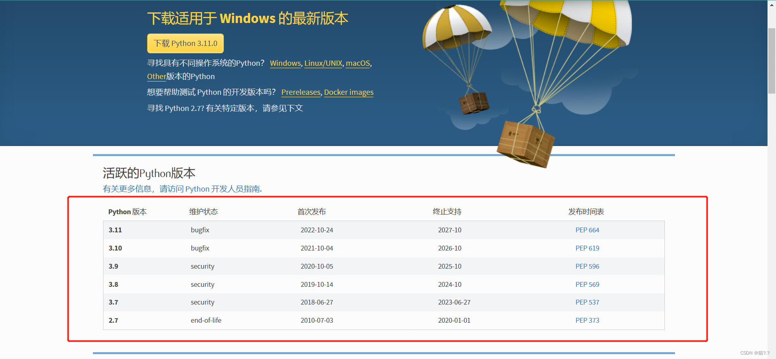Screen dimensions: 776x359
Task: Click security status in 3.9 row
Action: [202, 266]
